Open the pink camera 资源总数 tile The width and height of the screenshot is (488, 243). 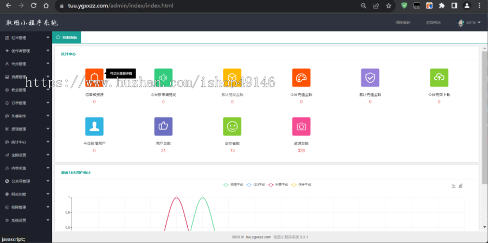pyautogui.click(x=301, y=126)
